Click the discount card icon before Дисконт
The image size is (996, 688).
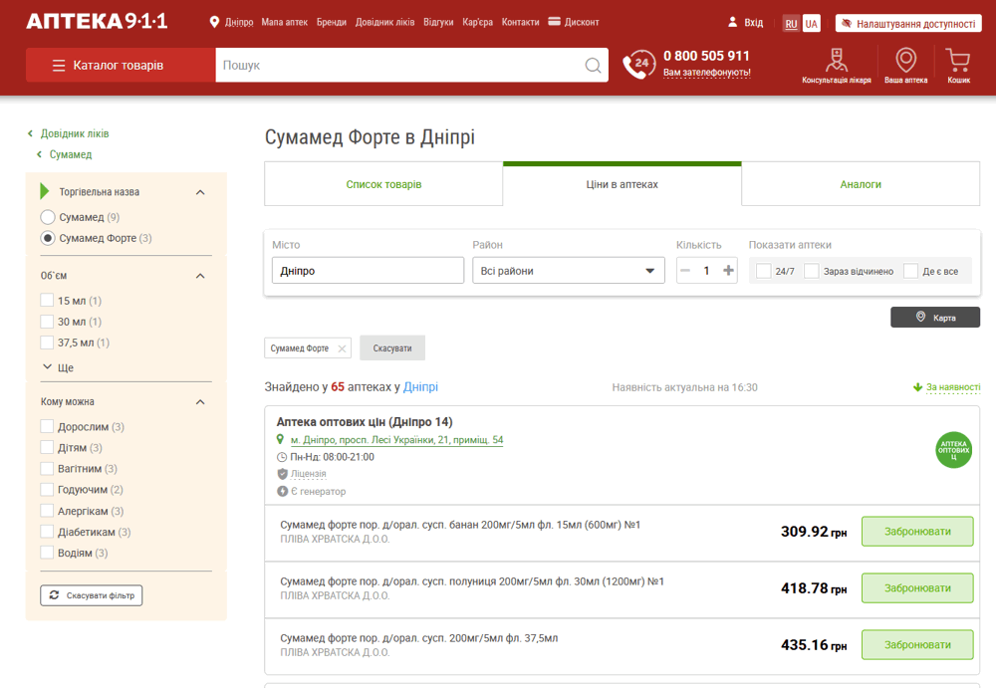[x=554, y=22]
